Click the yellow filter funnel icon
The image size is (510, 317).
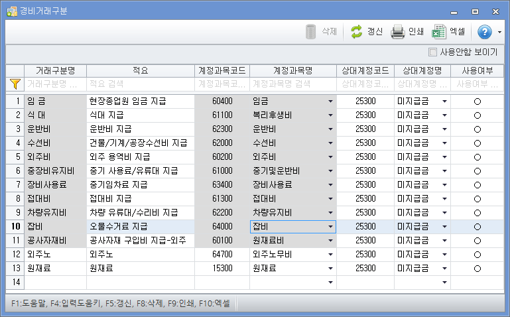pyautogui.click(x=15, y=84)
